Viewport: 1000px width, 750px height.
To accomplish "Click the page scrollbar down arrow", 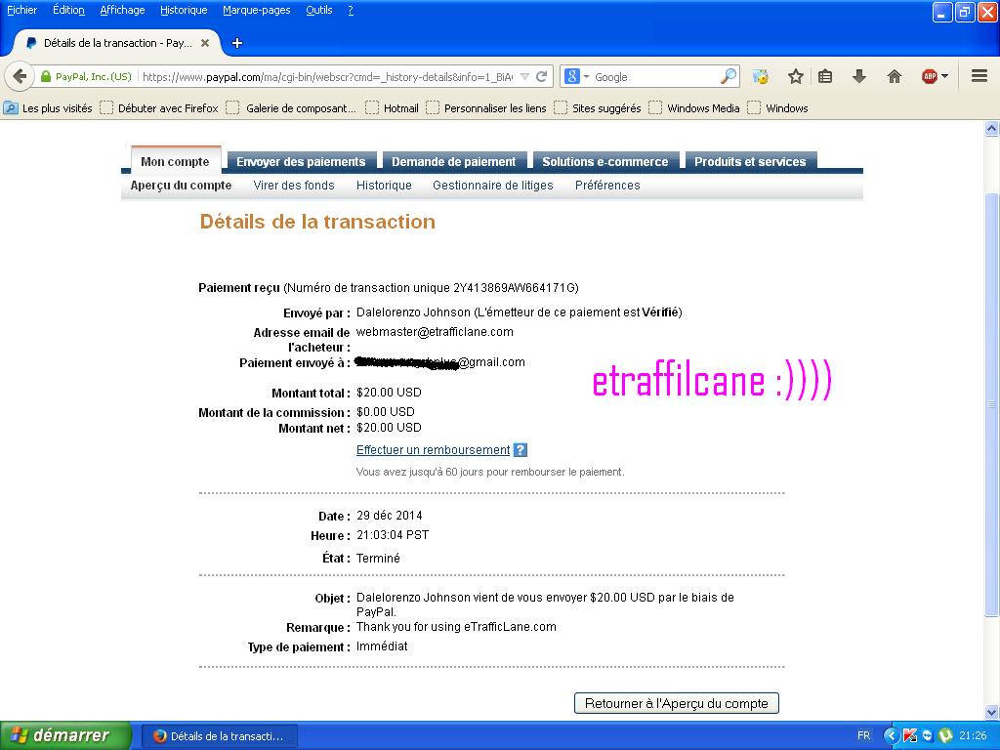I will (992, 712).
